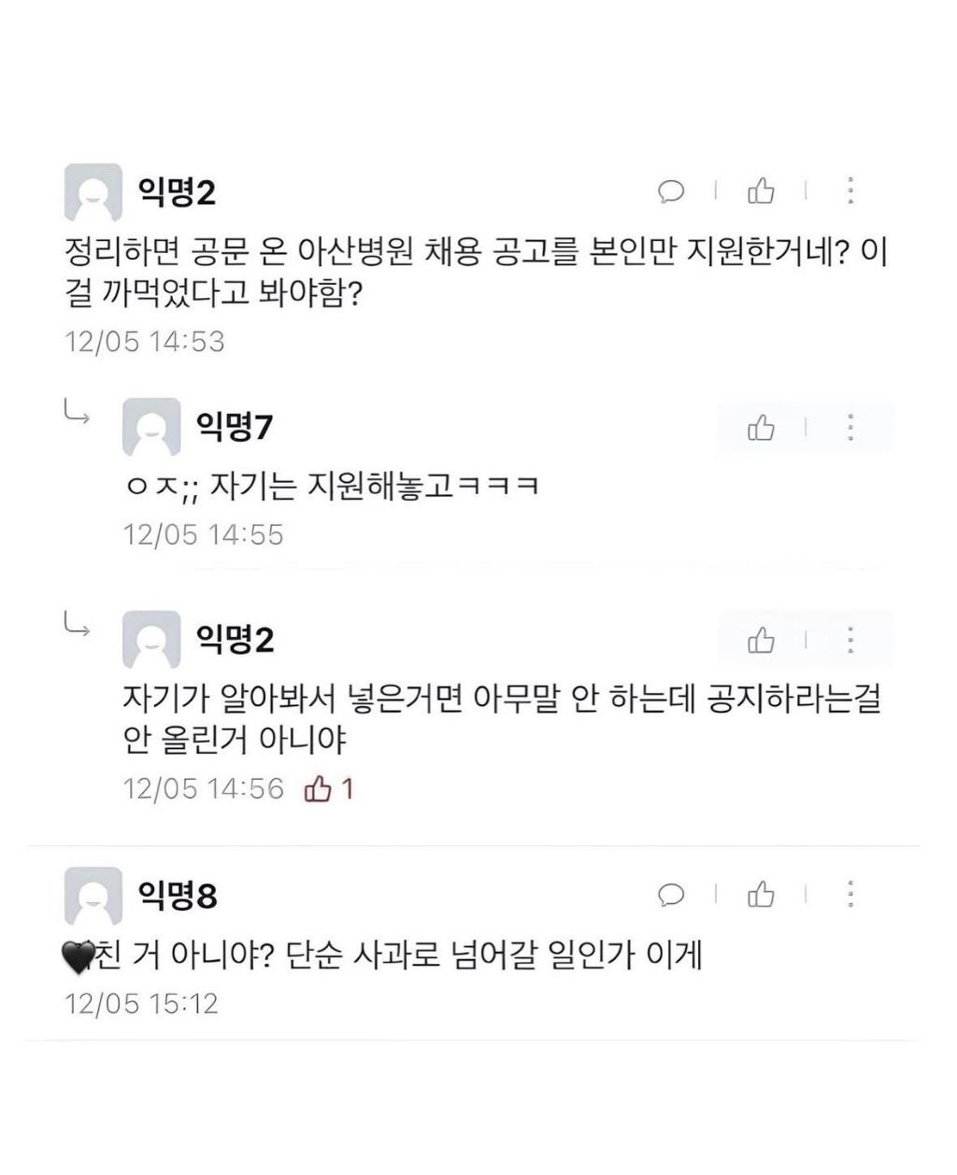Like the 익명2 reply comment
The height and width of the screenshot is (1175, 957).
[761, 641]
